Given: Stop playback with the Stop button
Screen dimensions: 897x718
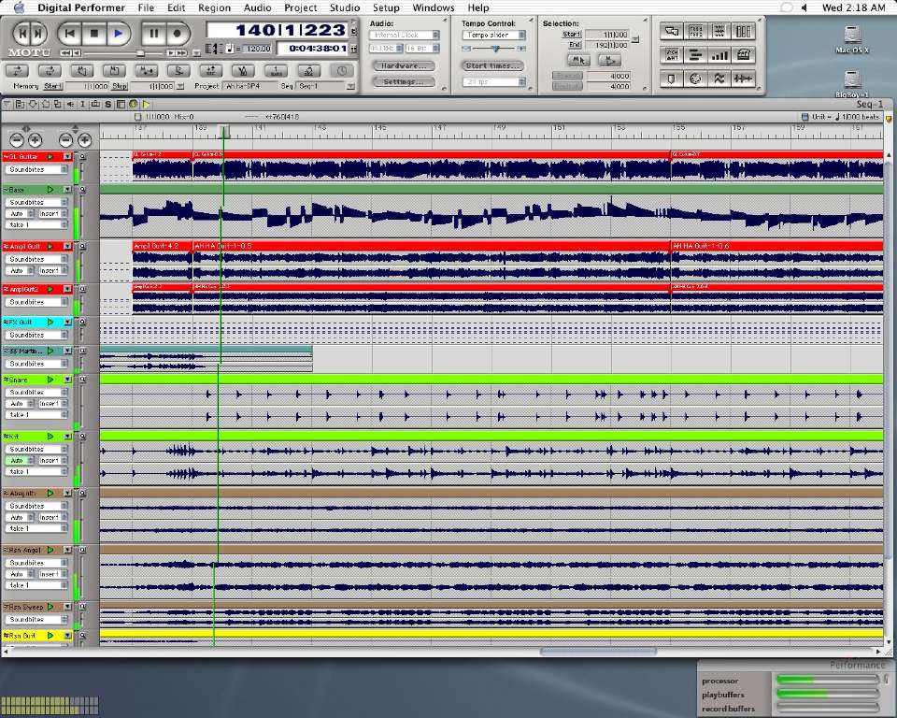Looking at the screenshot, I should tap(93, 34).
